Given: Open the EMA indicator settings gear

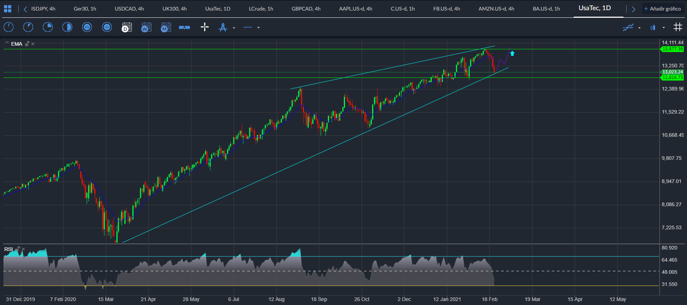Looking at the screenshot, I should 27,44.
